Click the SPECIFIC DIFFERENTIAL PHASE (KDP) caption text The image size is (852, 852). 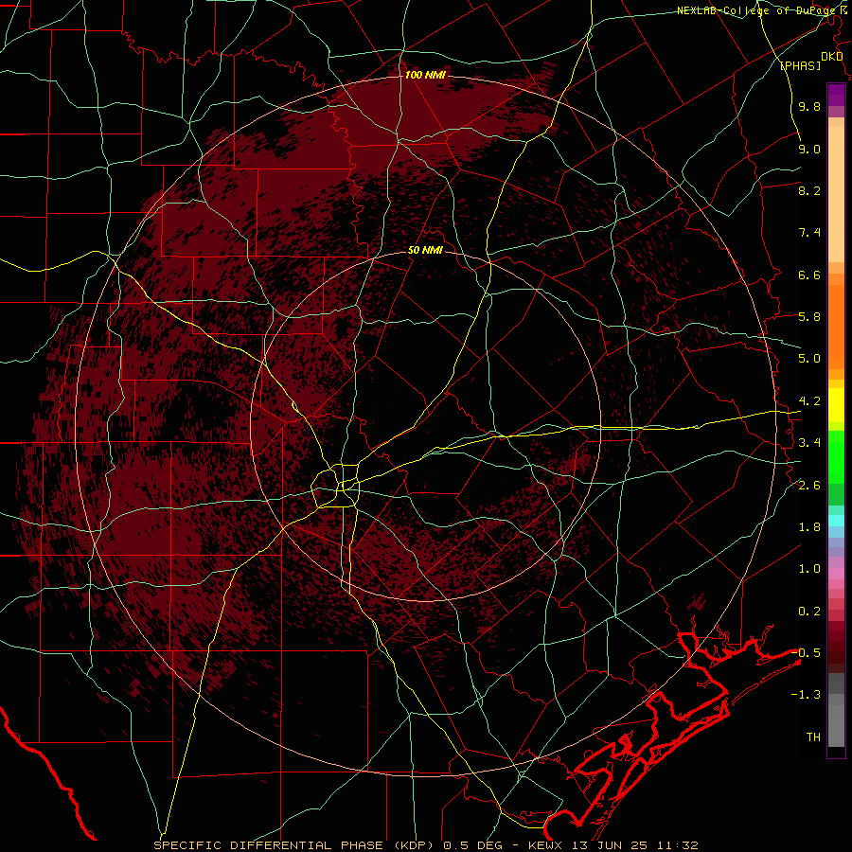pyautogui.click(x=294, y=845)
